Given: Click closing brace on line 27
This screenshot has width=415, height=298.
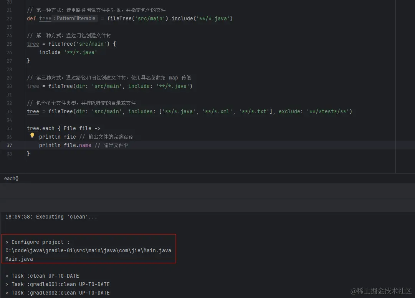Looking at the screenshot, I should tap(28, 61).
